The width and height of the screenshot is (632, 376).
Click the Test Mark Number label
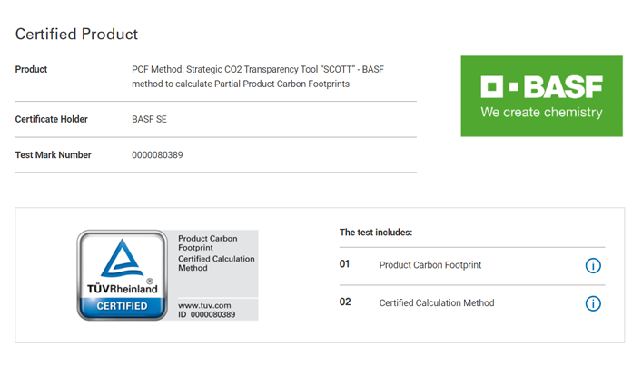(x=53, y=155)
